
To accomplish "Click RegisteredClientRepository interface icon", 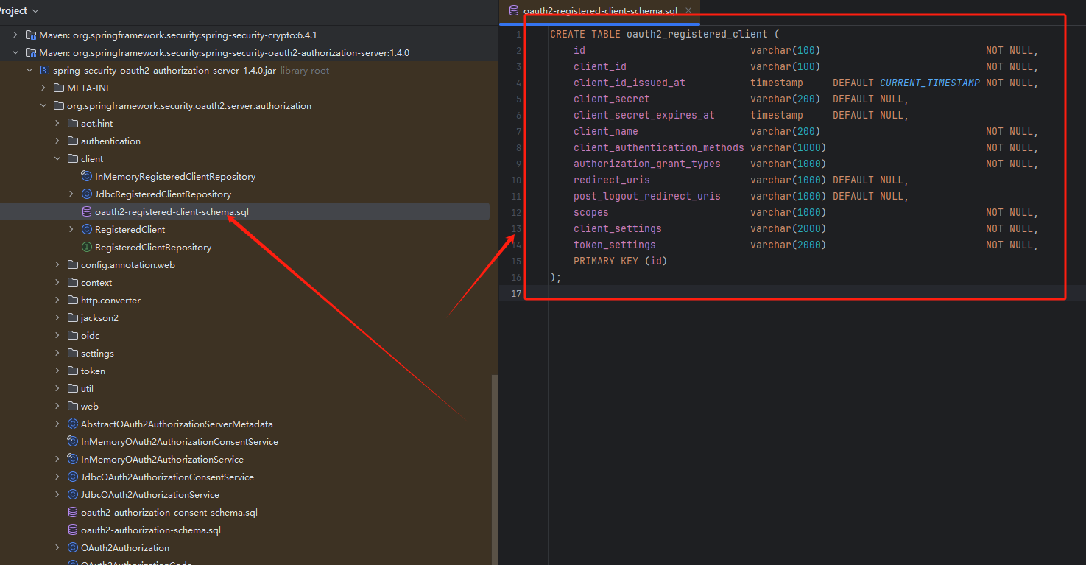I will pos(87,247).
